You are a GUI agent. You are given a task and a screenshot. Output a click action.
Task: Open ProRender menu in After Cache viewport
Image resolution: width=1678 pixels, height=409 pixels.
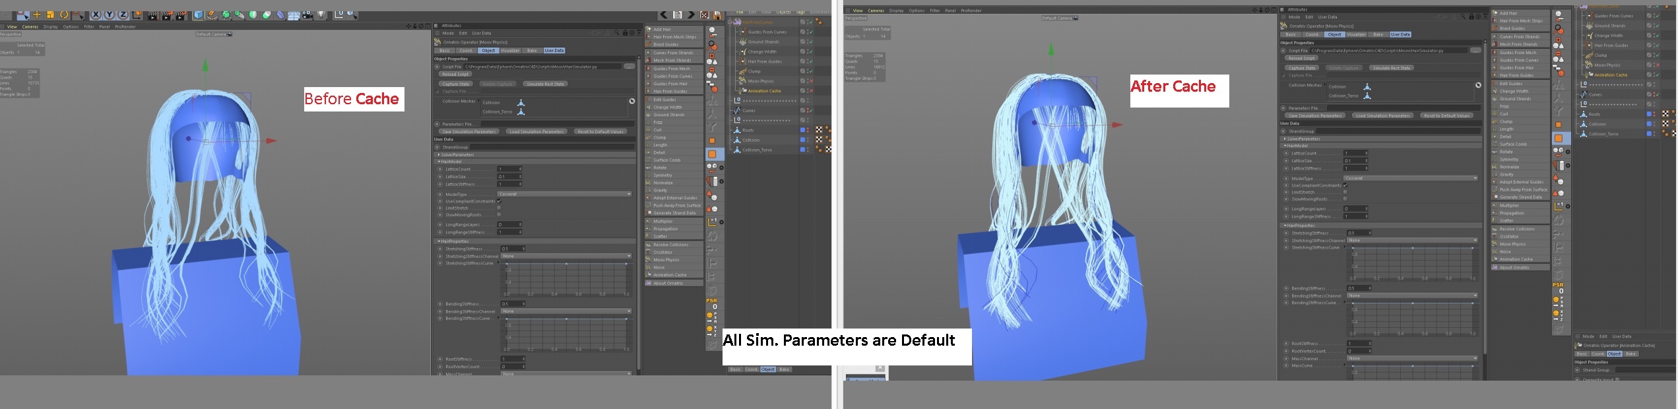click(x=971, y=11)
